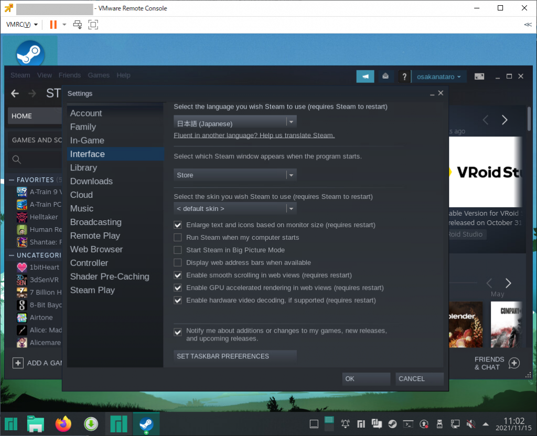Select the Account settings category
The image size is (537, 436).
(x=115, y=113)
